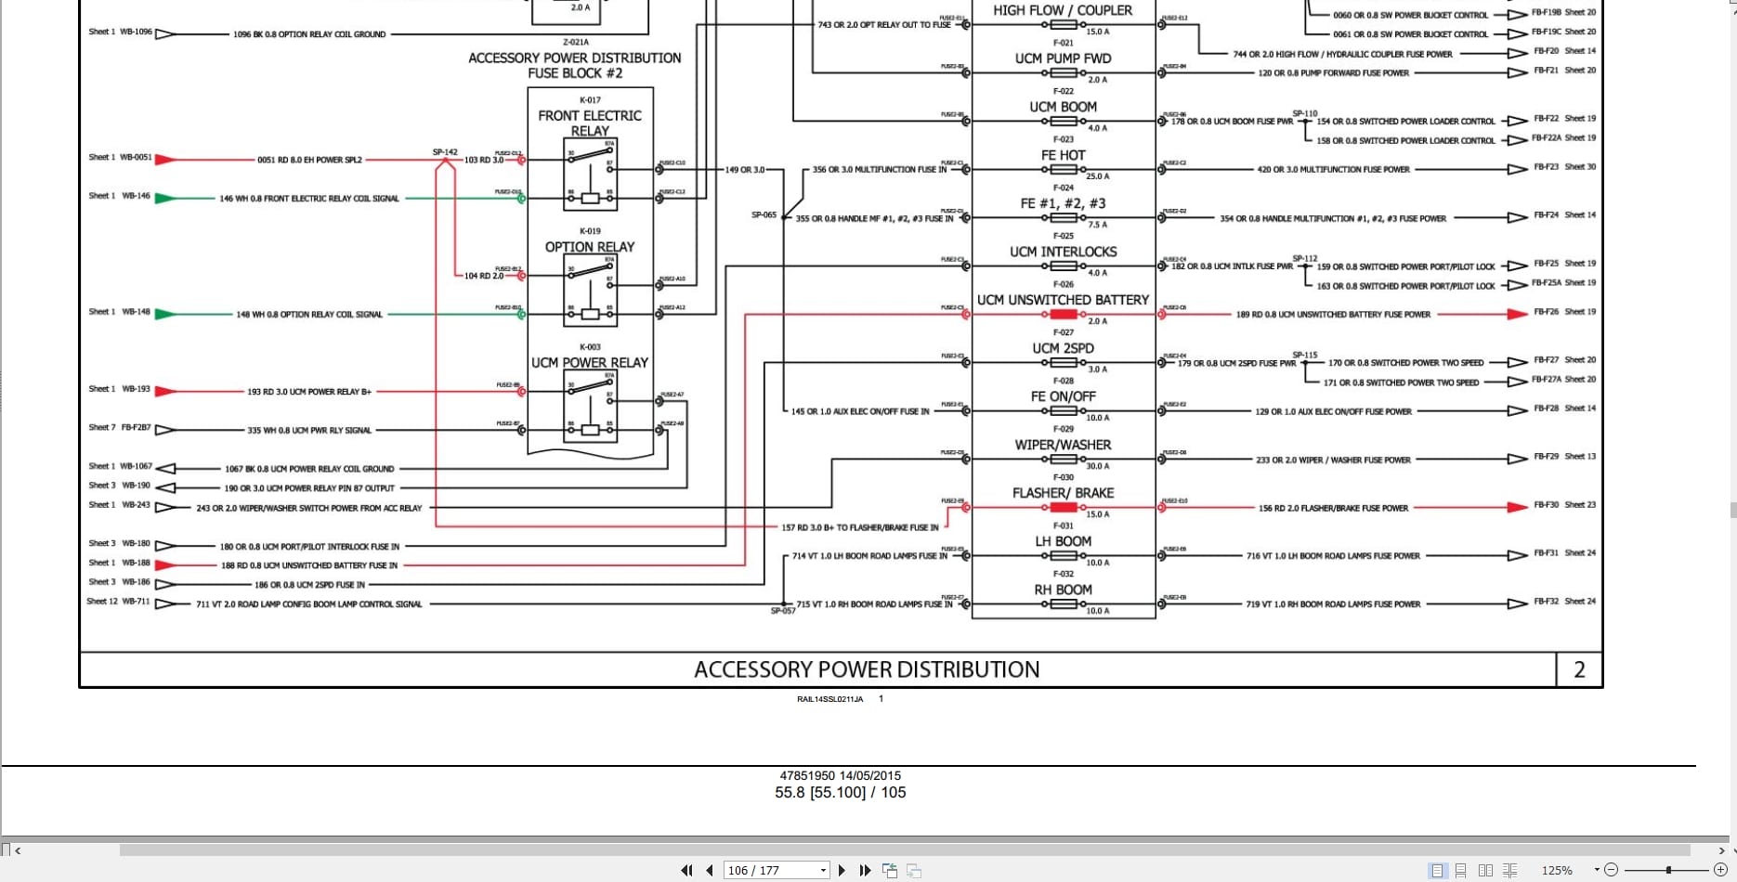Click the ACCESSORY POWER DISTRIBUTION title block
Image resolution: width=1737 pixels, height=882 pixels.
[x=867, y=669]
